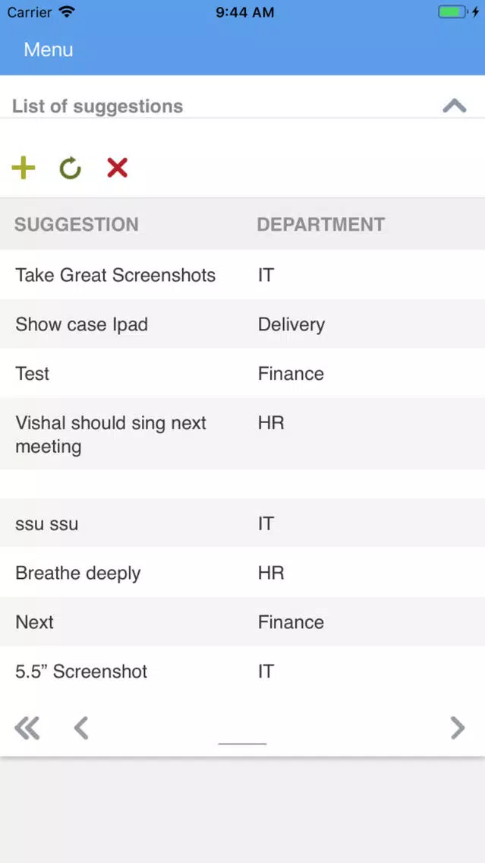The width and height of the screenshot is (485, 863).
Task: Tap the battery indicator in status bar
Action: coord(454,12)
